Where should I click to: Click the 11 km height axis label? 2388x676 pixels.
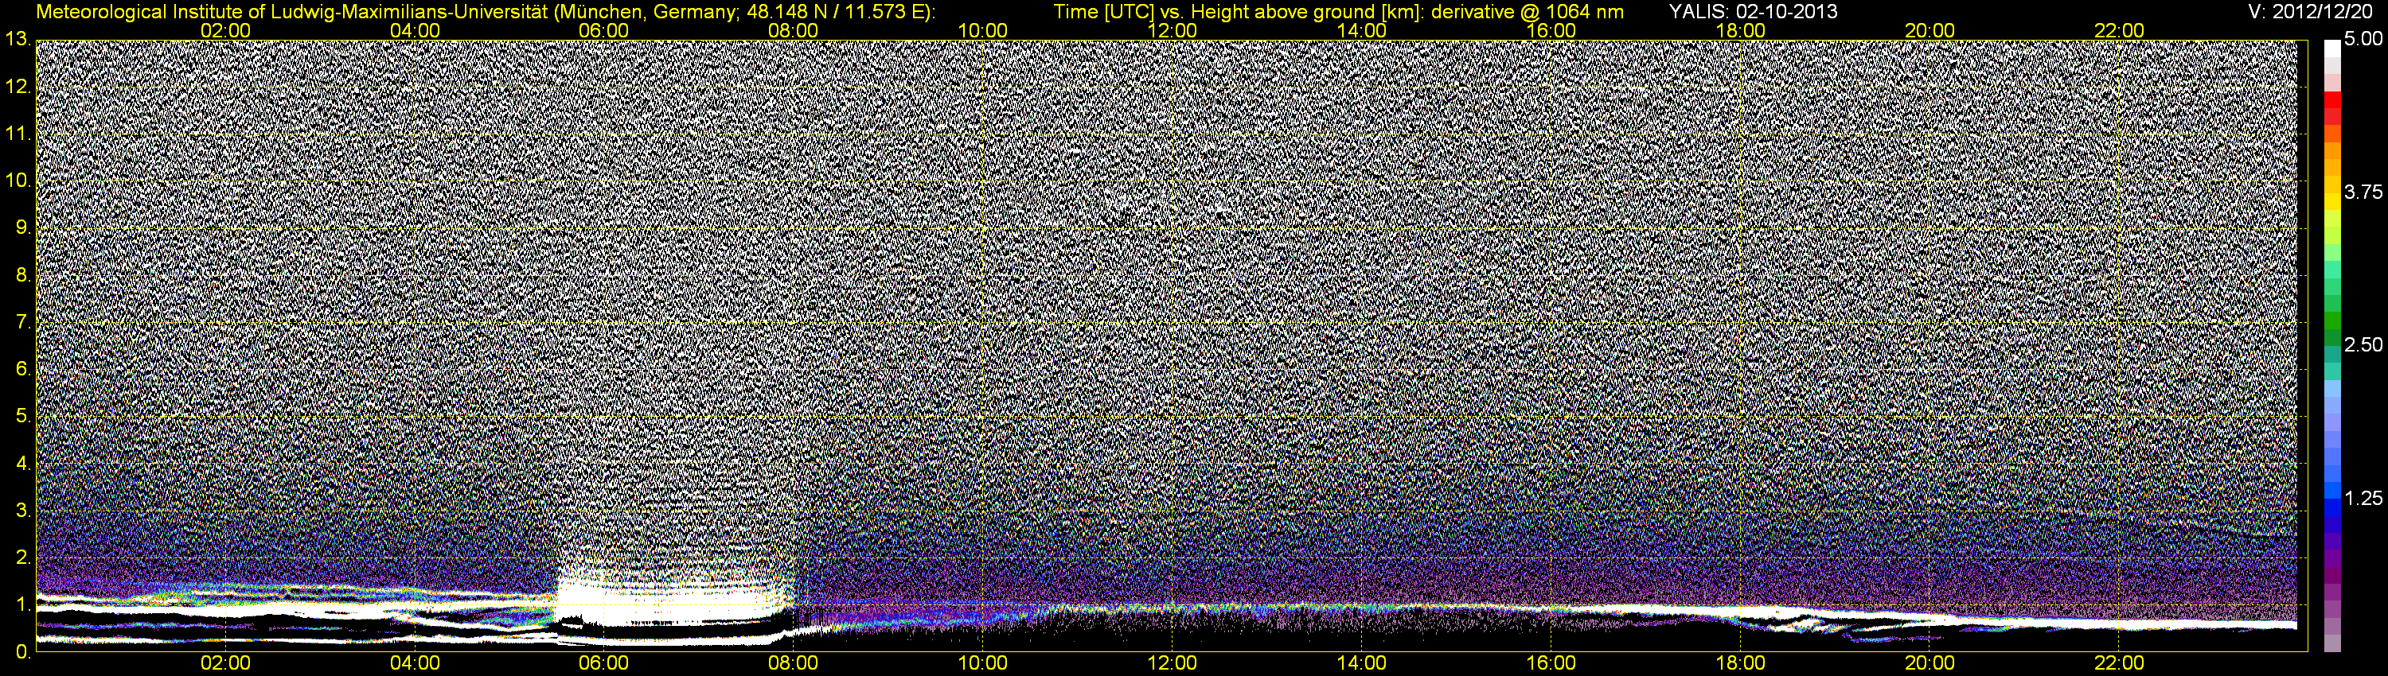tap(17, 134)
